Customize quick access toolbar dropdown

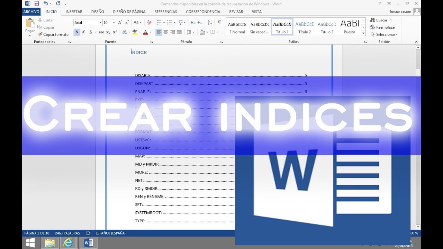65,3
